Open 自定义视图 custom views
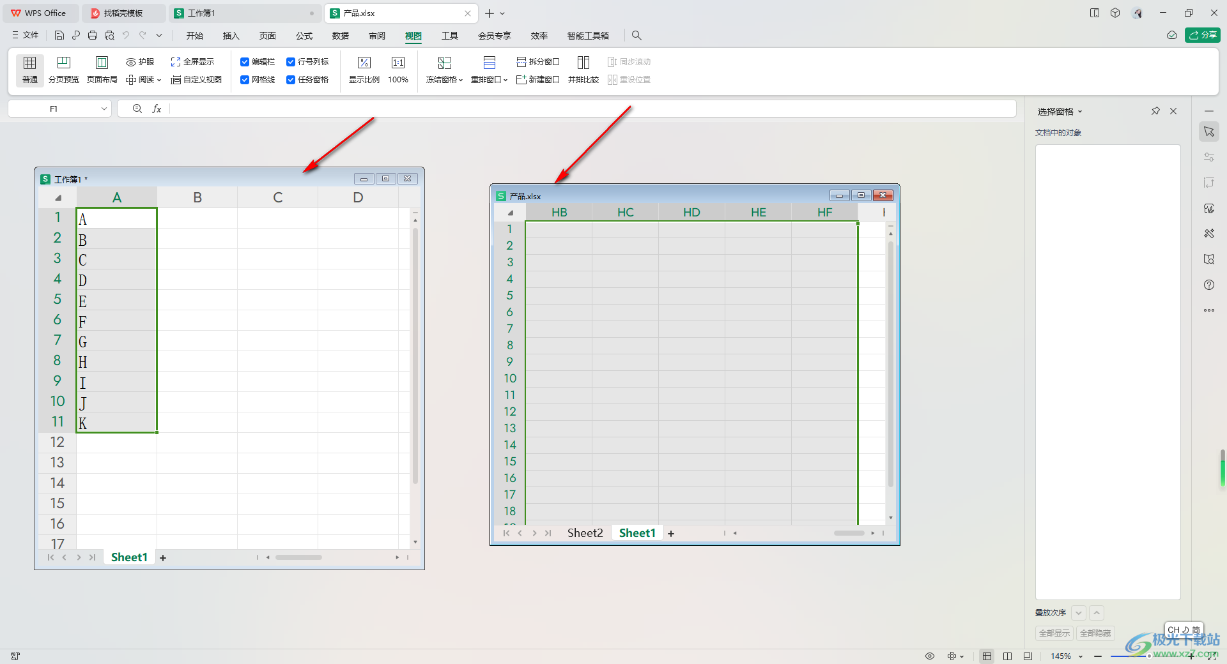Viewport: 1227px width, 664px height. pos(196,80)
